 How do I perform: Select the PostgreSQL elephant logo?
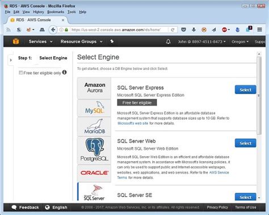click(94, 150)
